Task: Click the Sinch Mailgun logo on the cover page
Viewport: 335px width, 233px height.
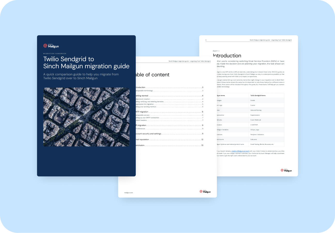Action: [51, 46]
